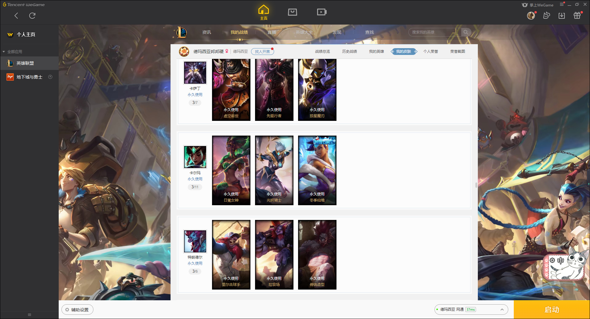This screenshot has height=319, width=590.
Task: Click the refresh page icon
Action: click(x=32, y=16)
